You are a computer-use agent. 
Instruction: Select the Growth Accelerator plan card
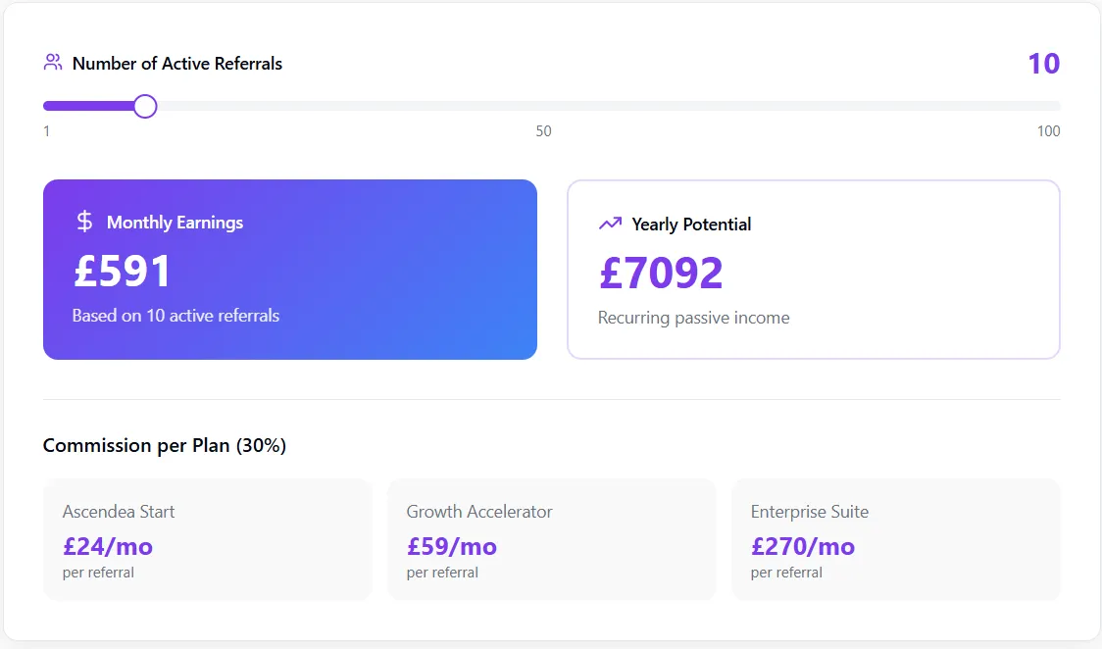[x=551, y=539]
